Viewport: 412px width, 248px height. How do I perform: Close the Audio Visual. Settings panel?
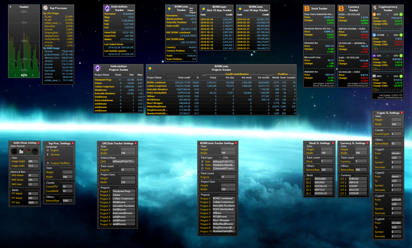pyautogui.click(x=38, y=143)
